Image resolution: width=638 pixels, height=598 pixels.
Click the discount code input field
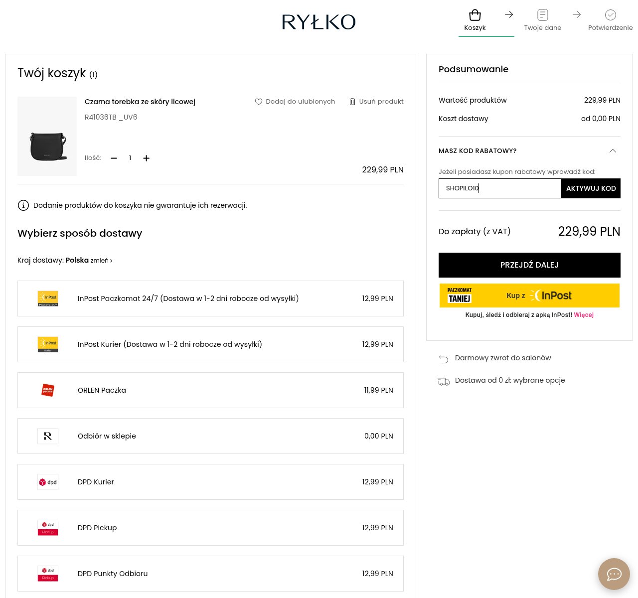(x=500, y=188)
